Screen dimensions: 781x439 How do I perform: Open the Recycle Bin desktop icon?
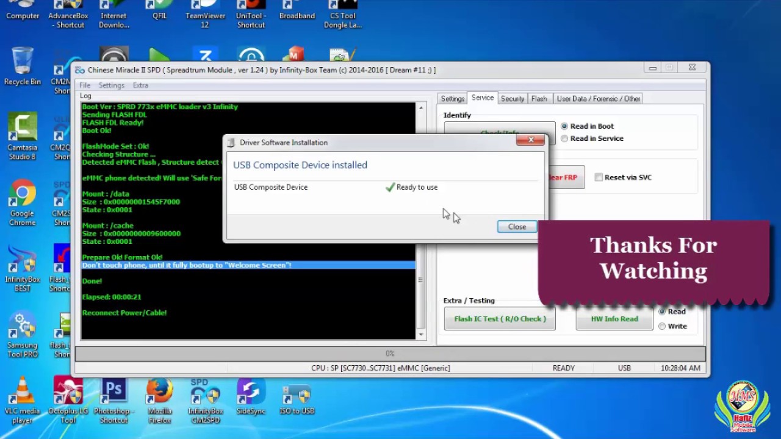pos(23,66)
